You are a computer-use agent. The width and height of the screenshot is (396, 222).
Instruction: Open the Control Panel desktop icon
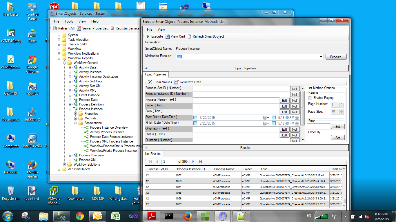pyautogui.click(x=32, y=12)
